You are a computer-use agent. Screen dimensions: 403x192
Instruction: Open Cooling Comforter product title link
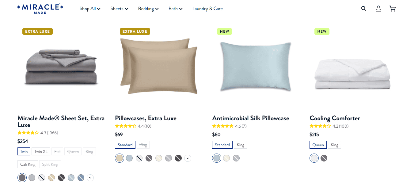tap(335, 118)
